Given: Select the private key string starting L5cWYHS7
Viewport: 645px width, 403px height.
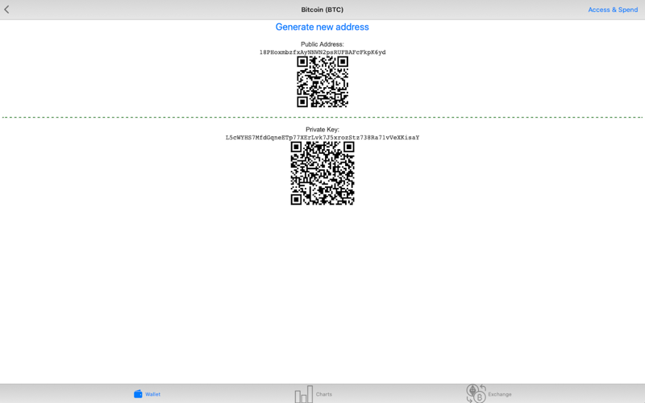Looking at the screenshot, I should [322, 137].
